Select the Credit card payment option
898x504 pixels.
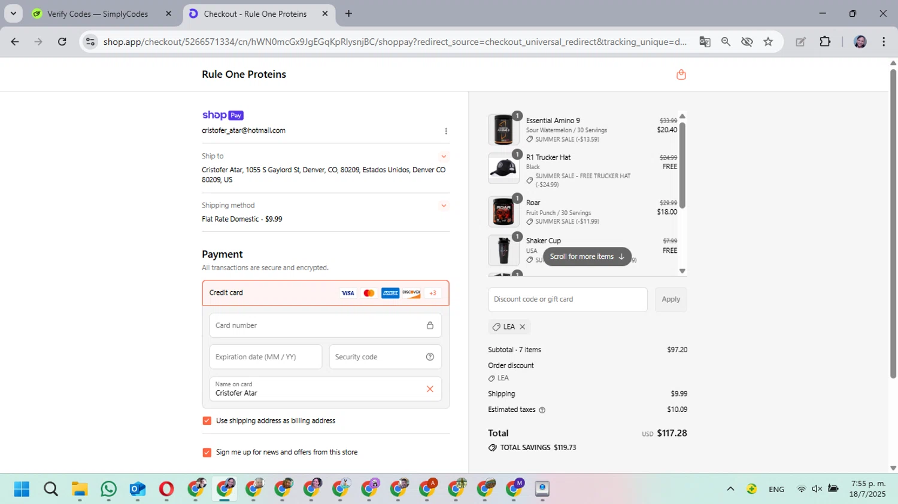(326, 293)
